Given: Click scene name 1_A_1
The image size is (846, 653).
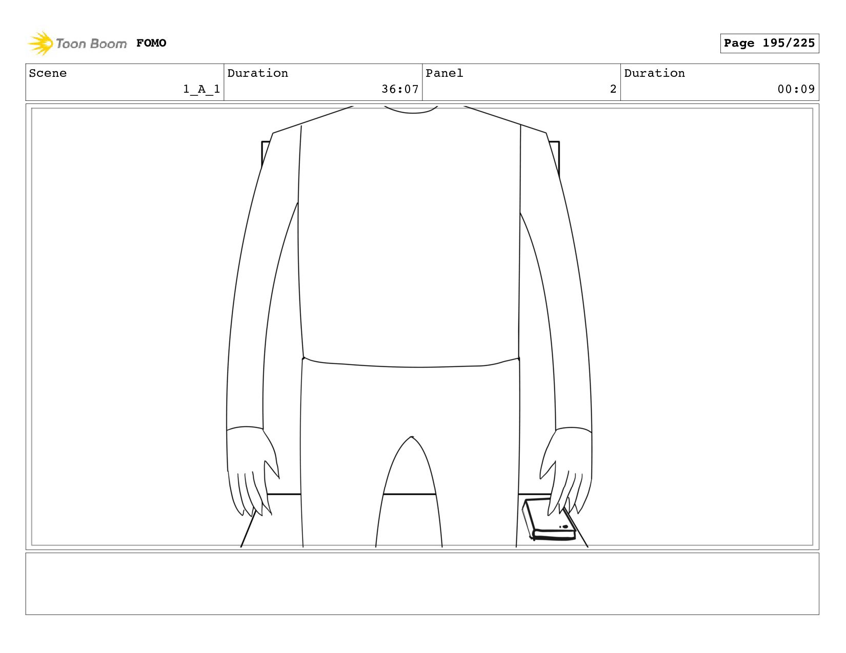Looking at the screenshot, I should point(202,89).
